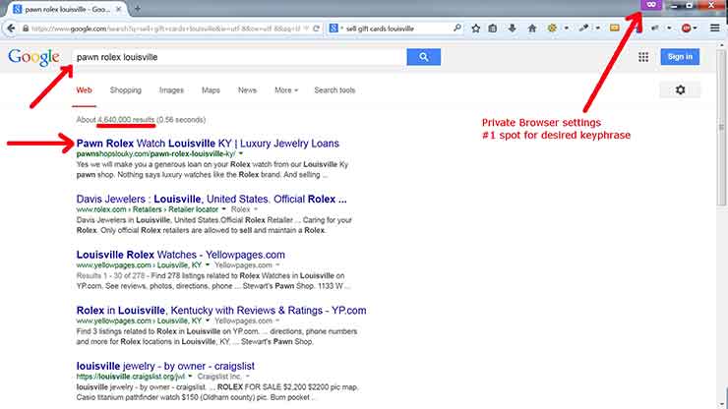
Task: Click the lock icon in address bar
Action: [x=26, y=29]
